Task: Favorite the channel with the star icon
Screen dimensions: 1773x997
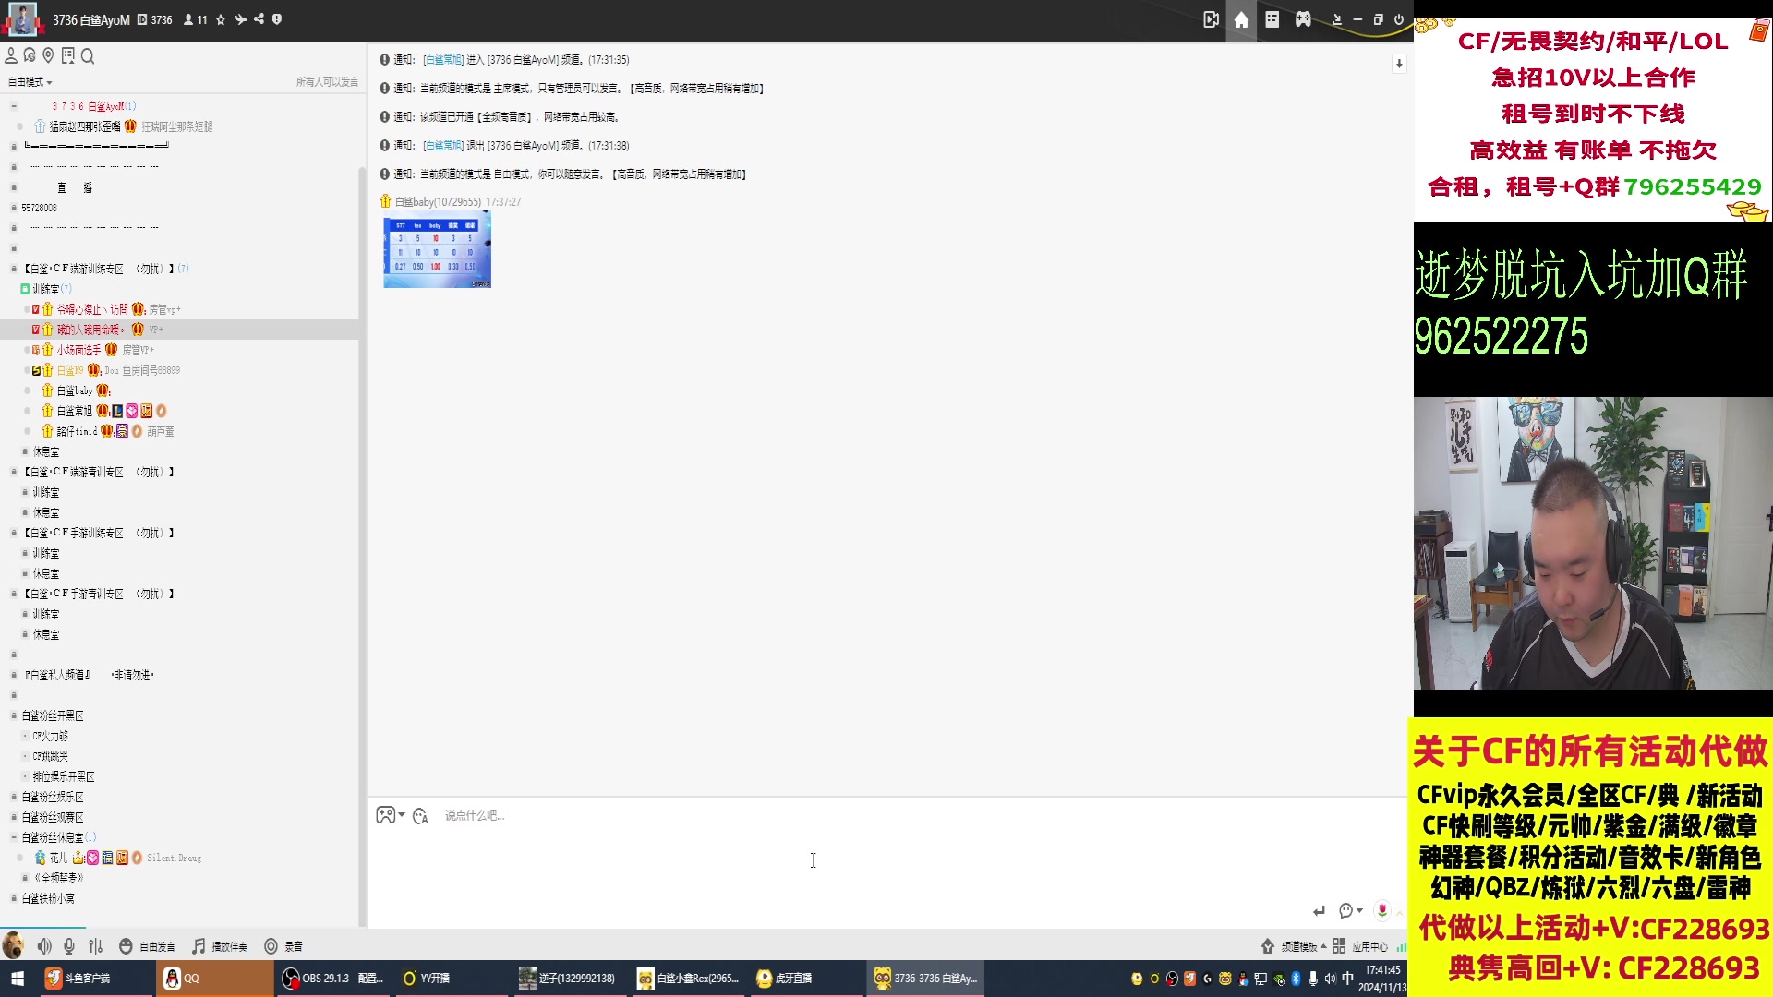Action: (221, 19)
